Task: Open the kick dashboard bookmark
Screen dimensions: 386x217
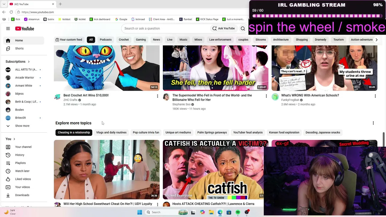Action: coord(100,19)
